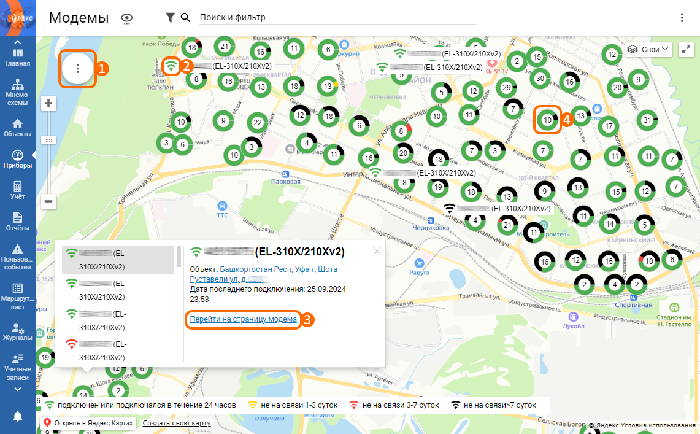Switch map to fullscreen mode
700x434 pixels.
[x=686, y=49]
